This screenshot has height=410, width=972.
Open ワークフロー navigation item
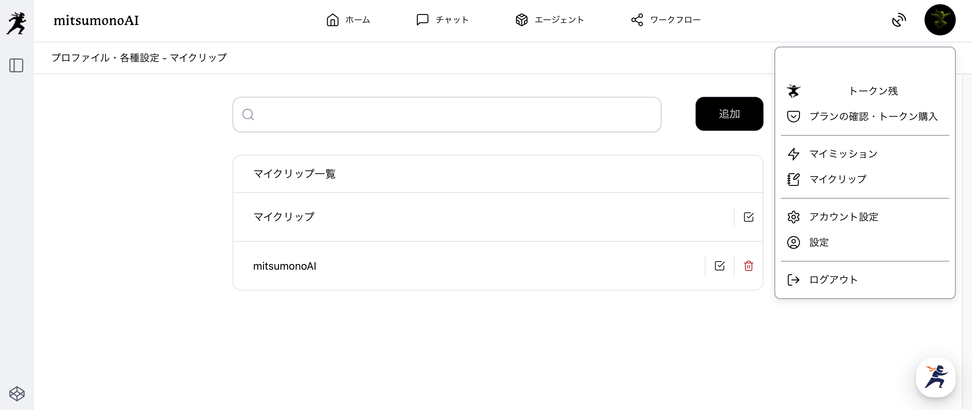click(665, 20)
